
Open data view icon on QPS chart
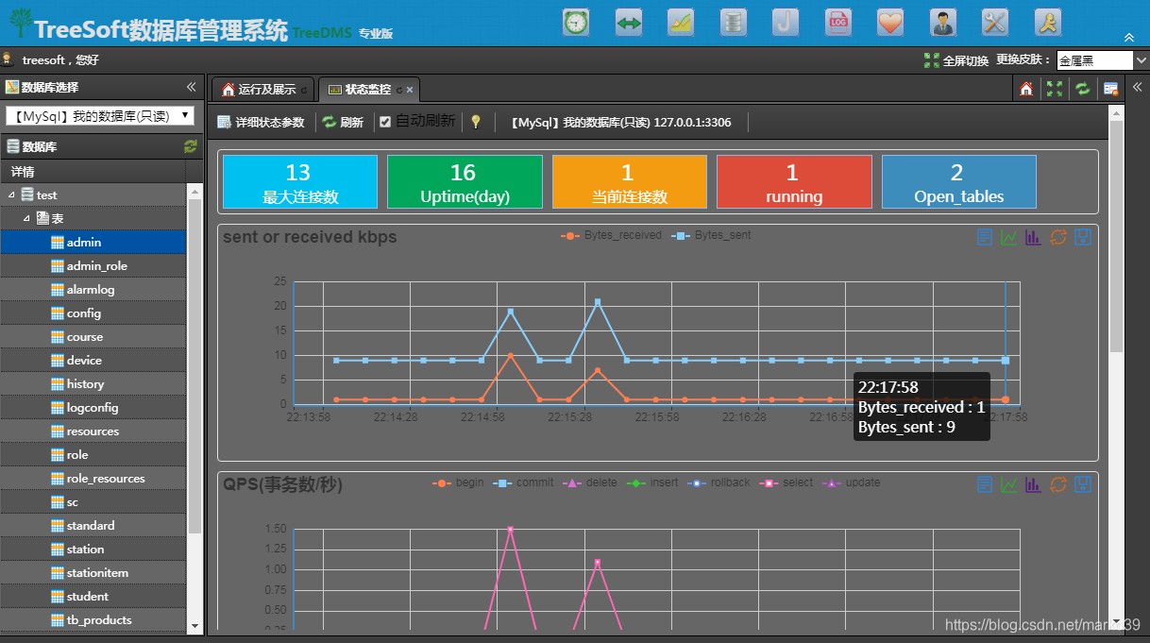985,484
